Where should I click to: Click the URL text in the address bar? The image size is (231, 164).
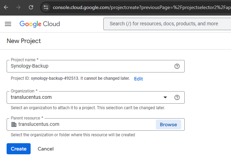[142, 7]
